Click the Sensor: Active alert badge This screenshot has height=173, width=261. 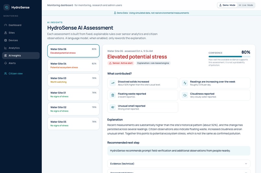click(121, 63)
